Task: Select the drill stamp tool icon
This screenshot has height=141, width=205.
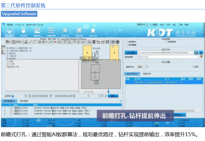Action: pos(26,42)
